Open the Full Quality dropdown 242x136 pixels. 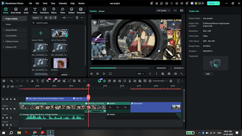pyautogui.click(x=163, y=11)
